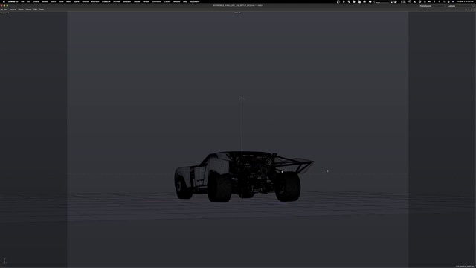Screen dimensions: 476x268
Task: Open the Modes menu
Action: pyautogui.click(x=45, y=1)
